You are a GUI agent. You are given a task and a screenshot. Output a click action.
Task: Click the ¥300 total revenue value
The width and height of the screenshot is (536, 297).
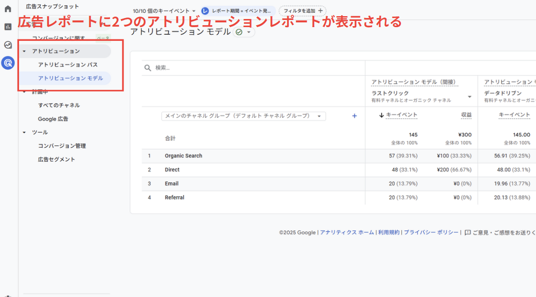tap(465, 135)
